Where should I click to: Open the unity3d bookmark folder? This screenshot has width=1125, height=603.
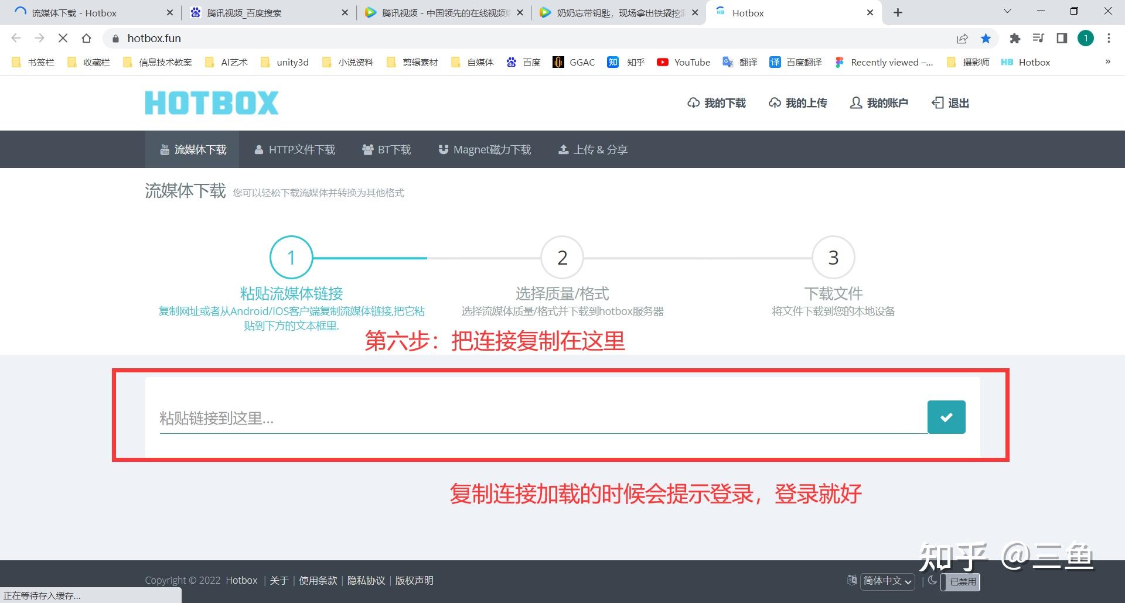click(x=284, y=62)
